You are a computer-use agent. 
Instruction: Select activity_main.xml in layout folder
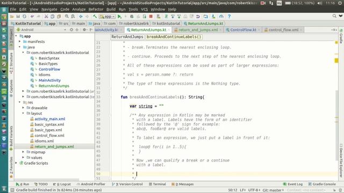50,119
